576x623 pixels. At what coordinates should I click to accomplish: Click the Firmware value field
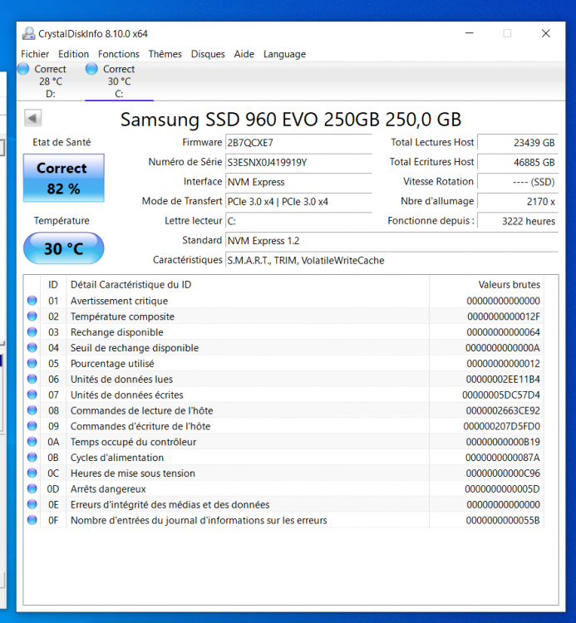pos(298,143)
